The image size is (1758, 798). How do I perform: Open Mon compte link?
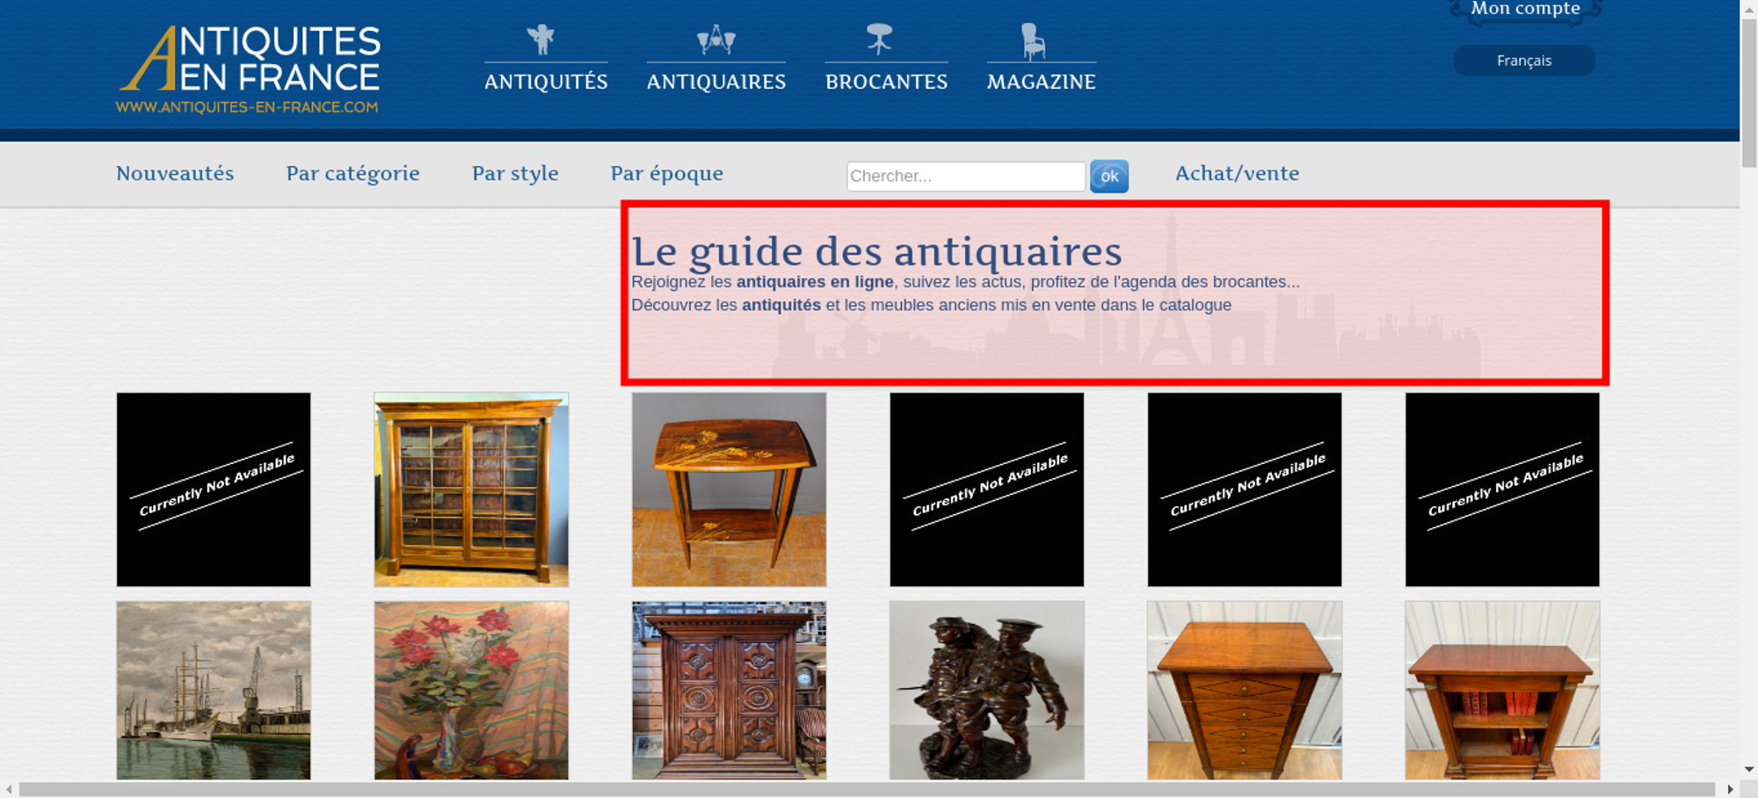1525,9
